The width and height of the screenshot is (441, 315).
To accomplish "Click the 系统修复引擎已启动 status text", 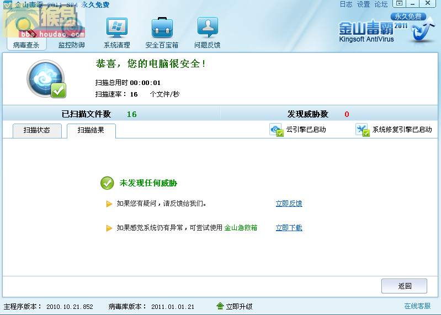I will tap(402, 130).
